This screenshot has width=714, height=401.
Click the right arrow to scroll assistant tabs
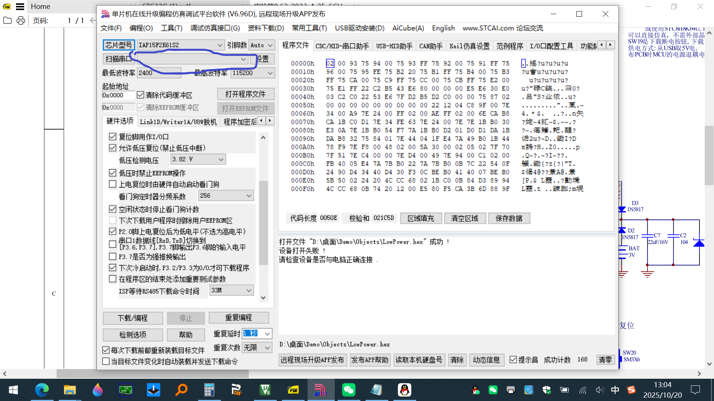[610, 45]
